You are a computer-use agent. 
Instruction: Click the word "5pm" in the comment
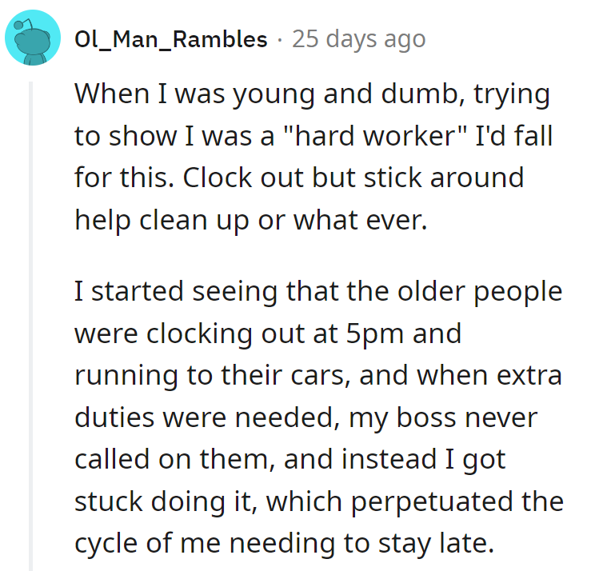(384, 333)
